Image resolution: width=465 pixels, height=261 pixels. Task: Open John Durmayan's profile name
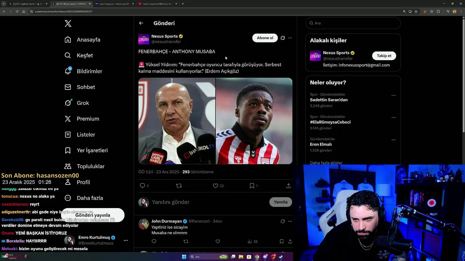166,221
